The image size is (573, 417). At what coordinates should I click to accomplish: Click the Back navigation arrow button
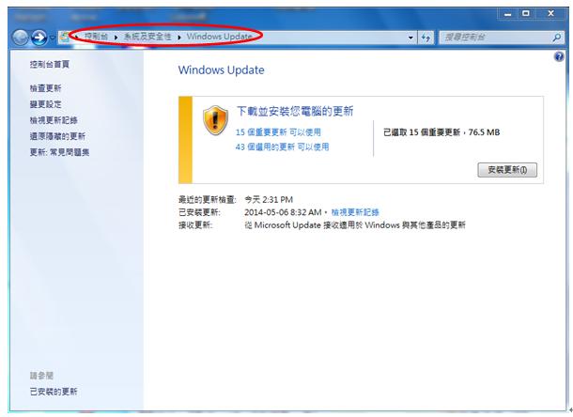[x=20, y=38]
